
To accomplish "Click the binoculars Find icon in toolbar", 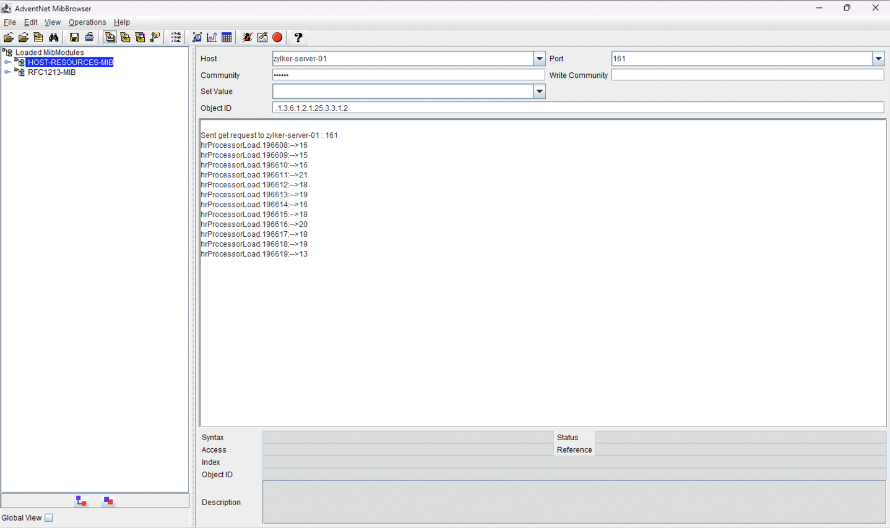I will [54, 38].
